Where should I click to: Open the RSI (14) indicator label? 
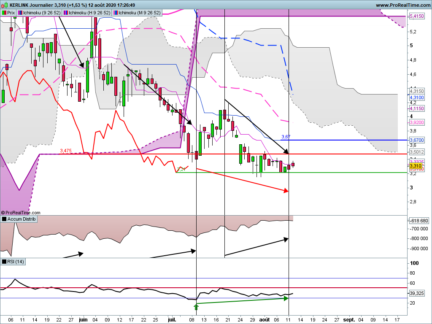point(16,262)
